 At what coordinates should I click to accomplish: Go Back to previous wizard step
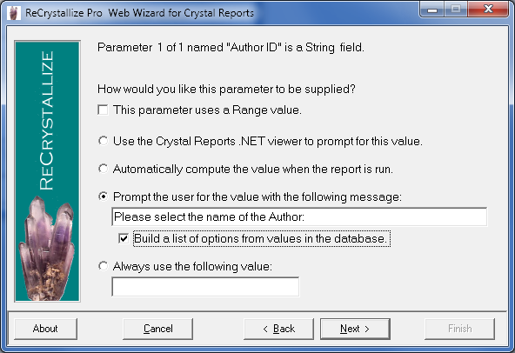(279, 329)
